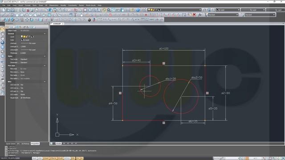Open the linetype By Layer dropdown

253,10
